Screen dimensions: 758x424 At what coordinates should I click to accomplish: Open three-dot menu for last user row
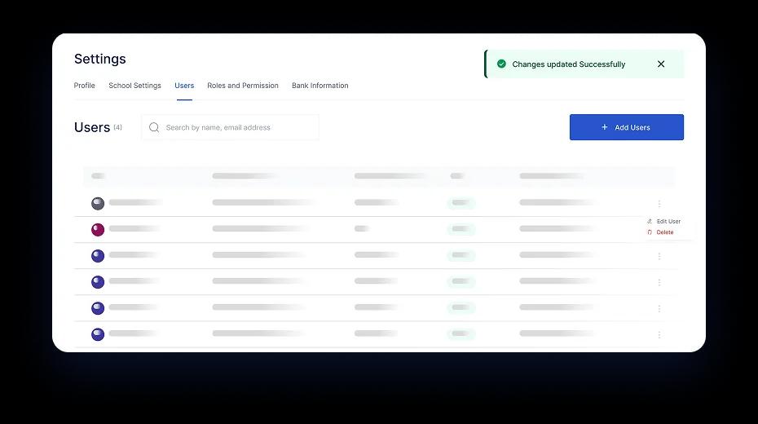tap(659, 334)
